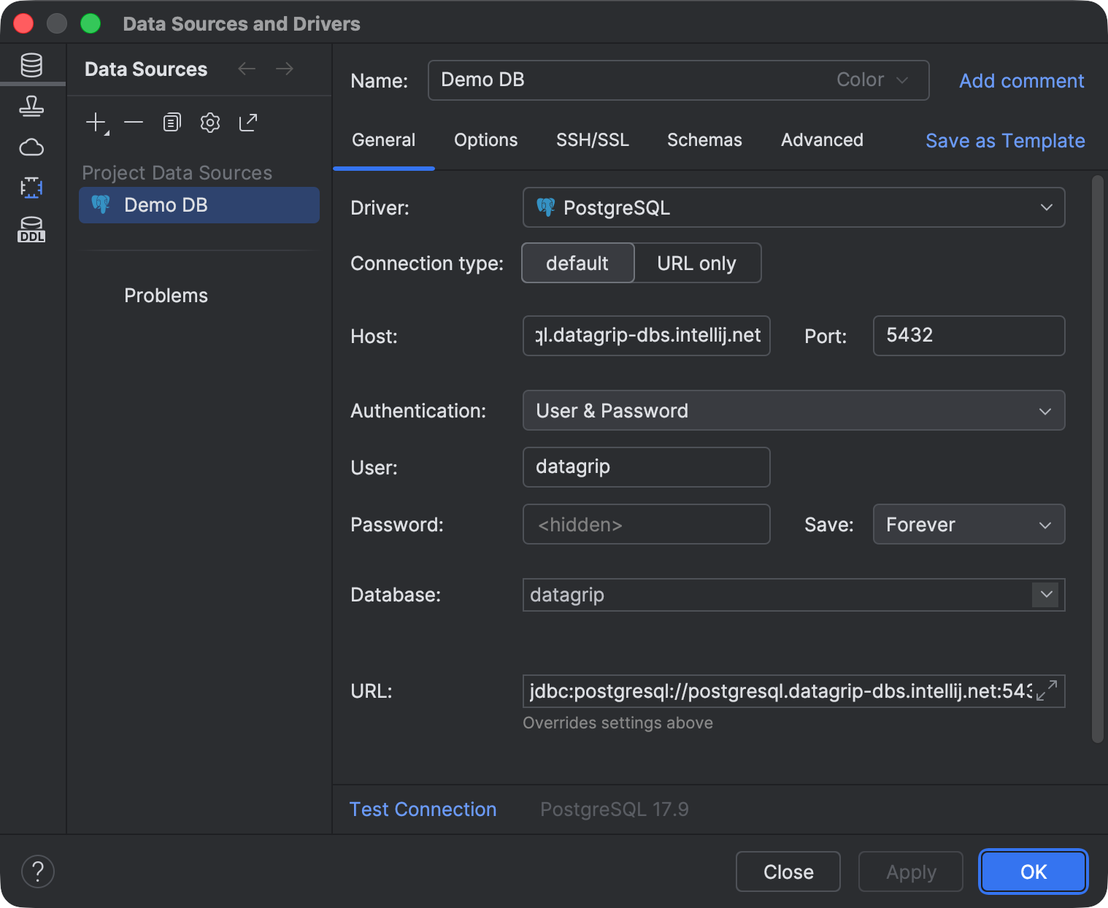Navigate forward with the right arrow

pyautogui.click(x=285, y=69)
